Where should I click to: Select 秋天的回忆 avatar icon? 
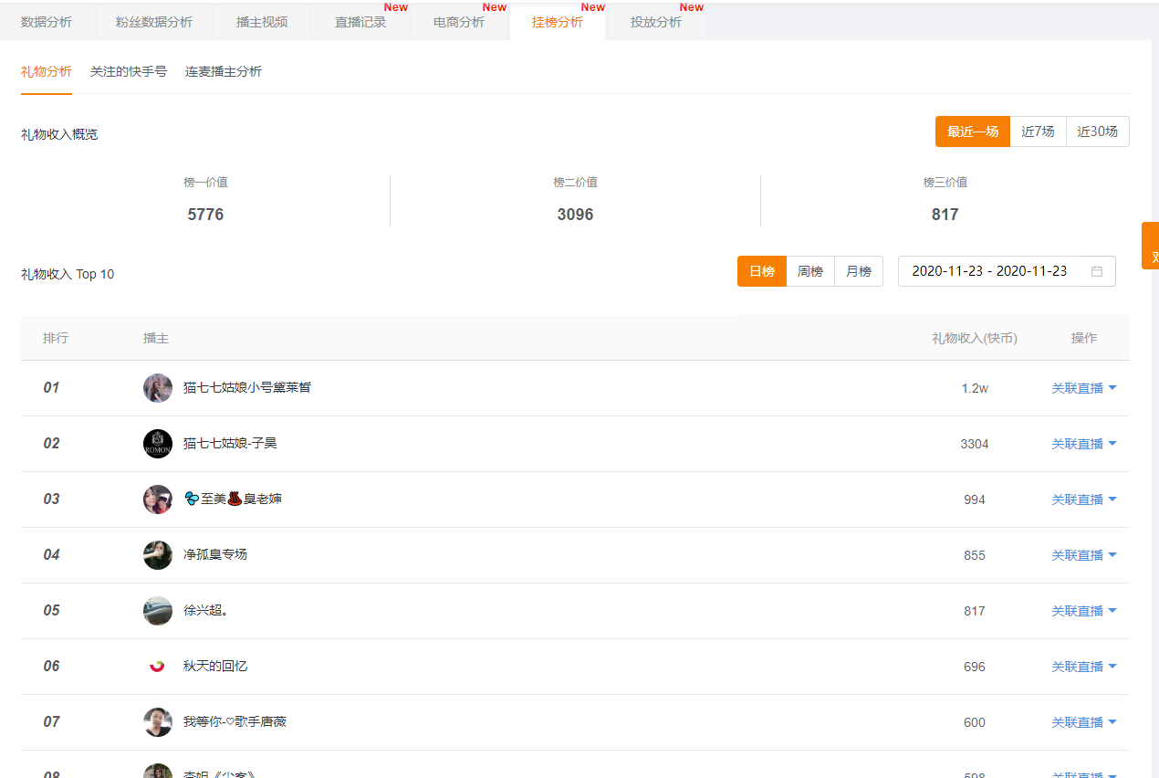click(157, 666)
